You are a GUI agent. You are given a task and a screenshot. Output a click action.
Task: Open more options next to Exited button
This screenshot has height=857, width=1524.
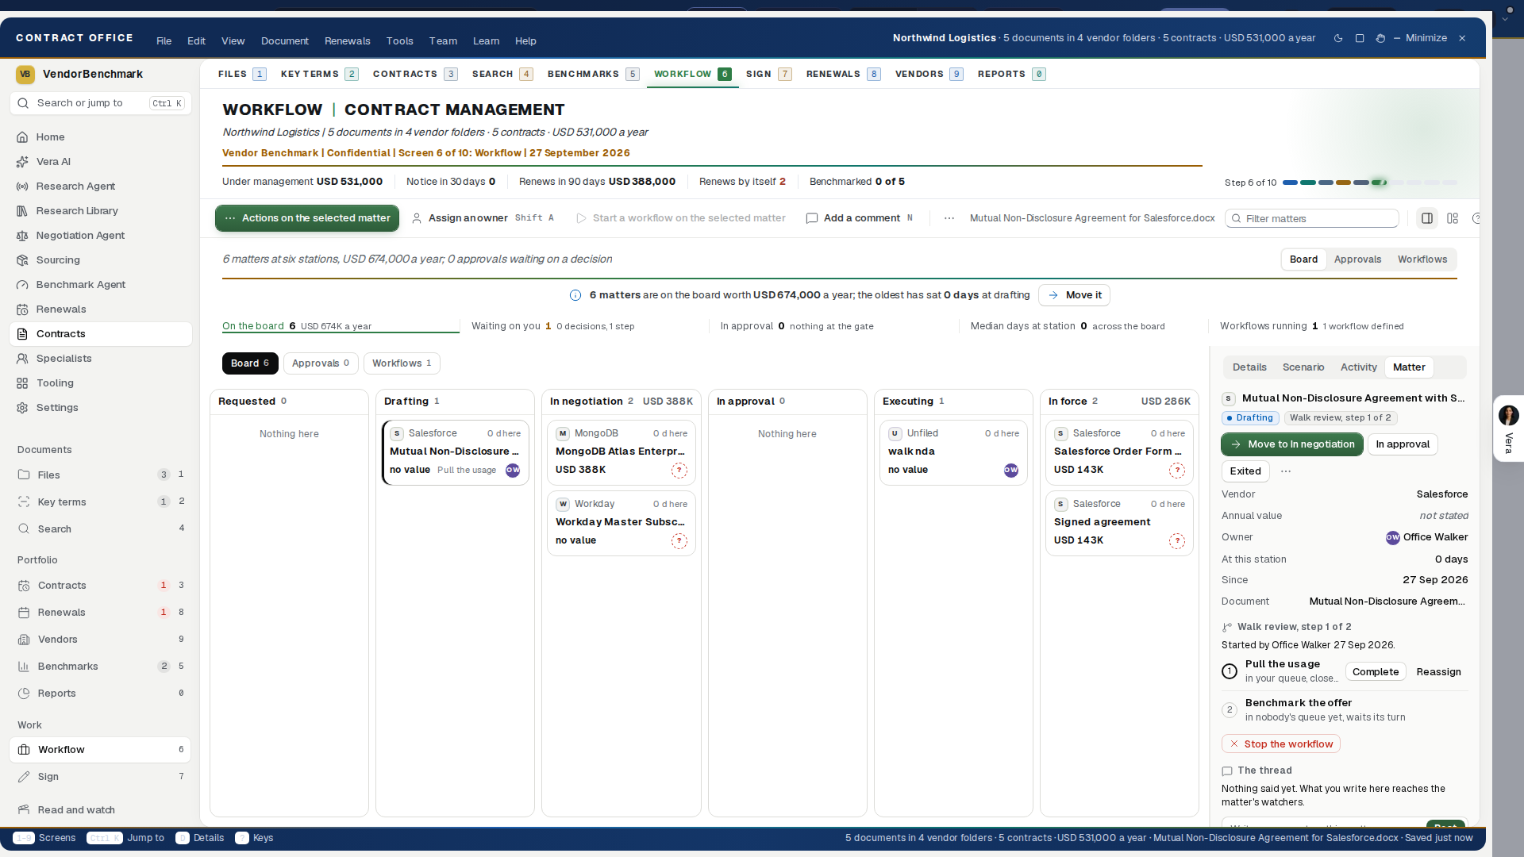click(x=1286, y=471)
